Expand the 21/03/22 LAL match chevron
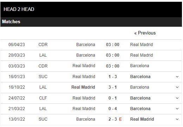The image size is (183, 127). 177,109
